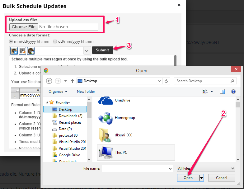Expand the Open button's arrow menu
The image size is (244, 189).
[x=202, y=178]
